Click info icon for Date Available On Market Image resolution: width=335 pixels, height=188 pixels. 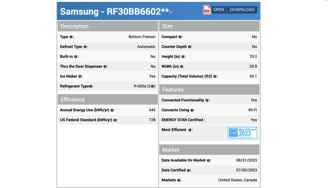(208, 160)
